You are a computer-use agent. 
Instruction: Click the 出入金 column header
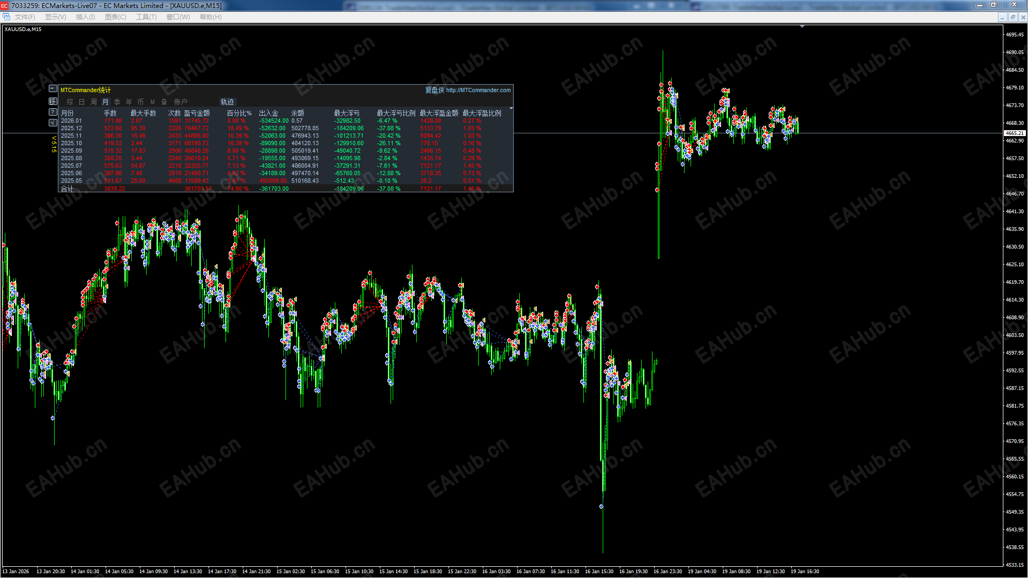(x=269, y=113)
